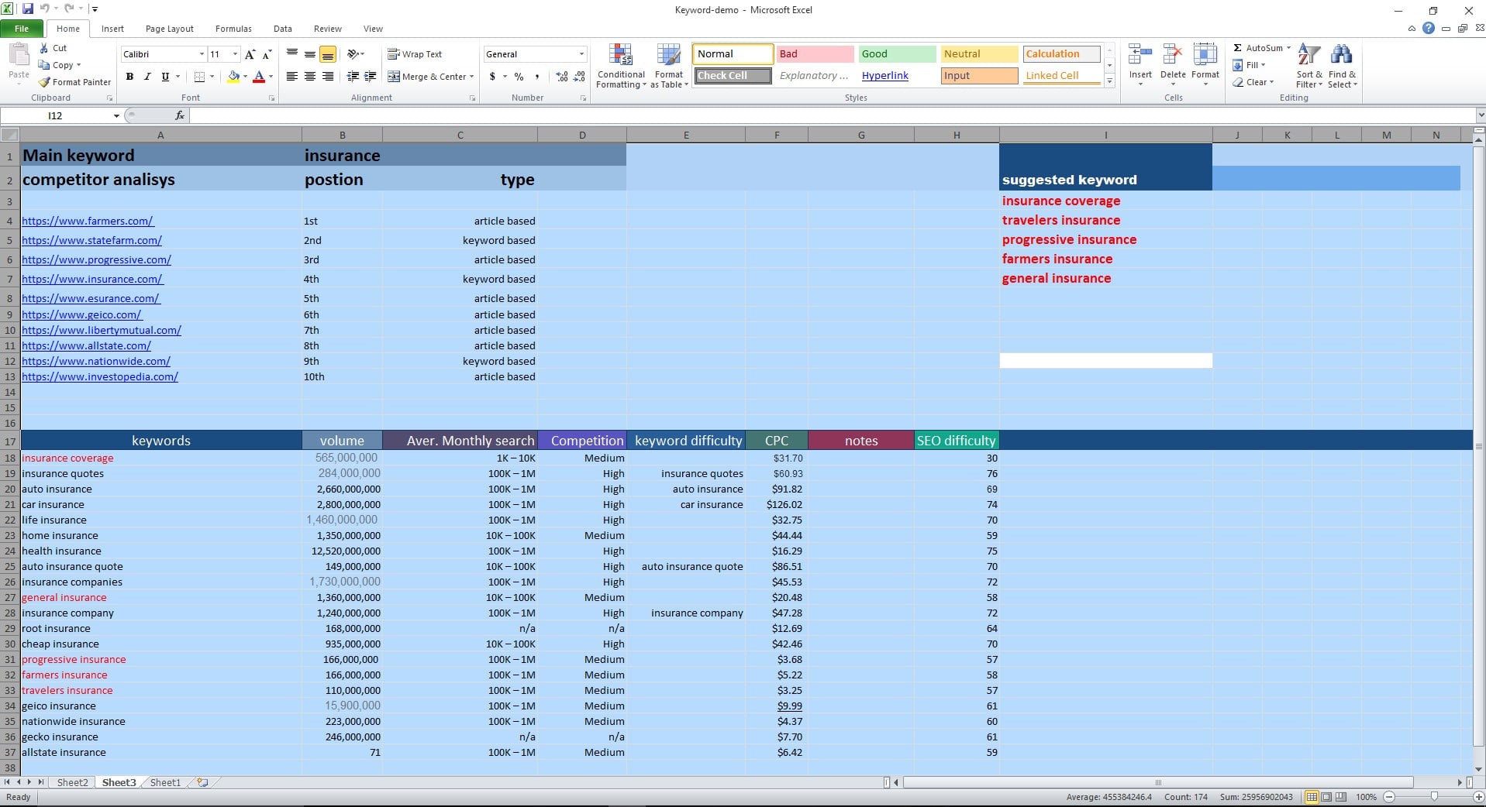Image resolution: width=1486 pixels, height=807 pixels.
Task: Open Find & Select tools
Action: [1343, 66]
